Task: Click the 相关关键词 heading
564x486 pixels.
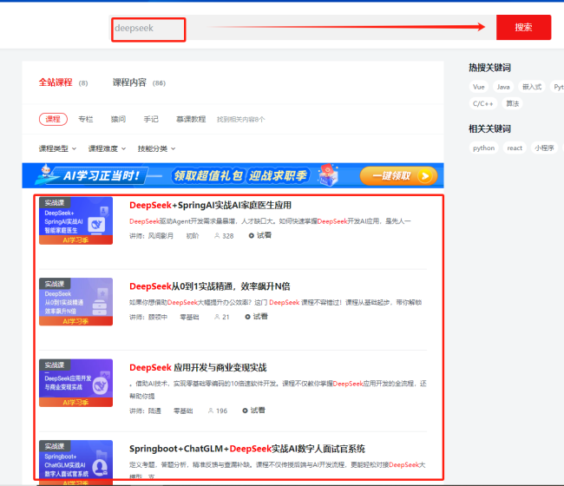Action: pos(489,128)
